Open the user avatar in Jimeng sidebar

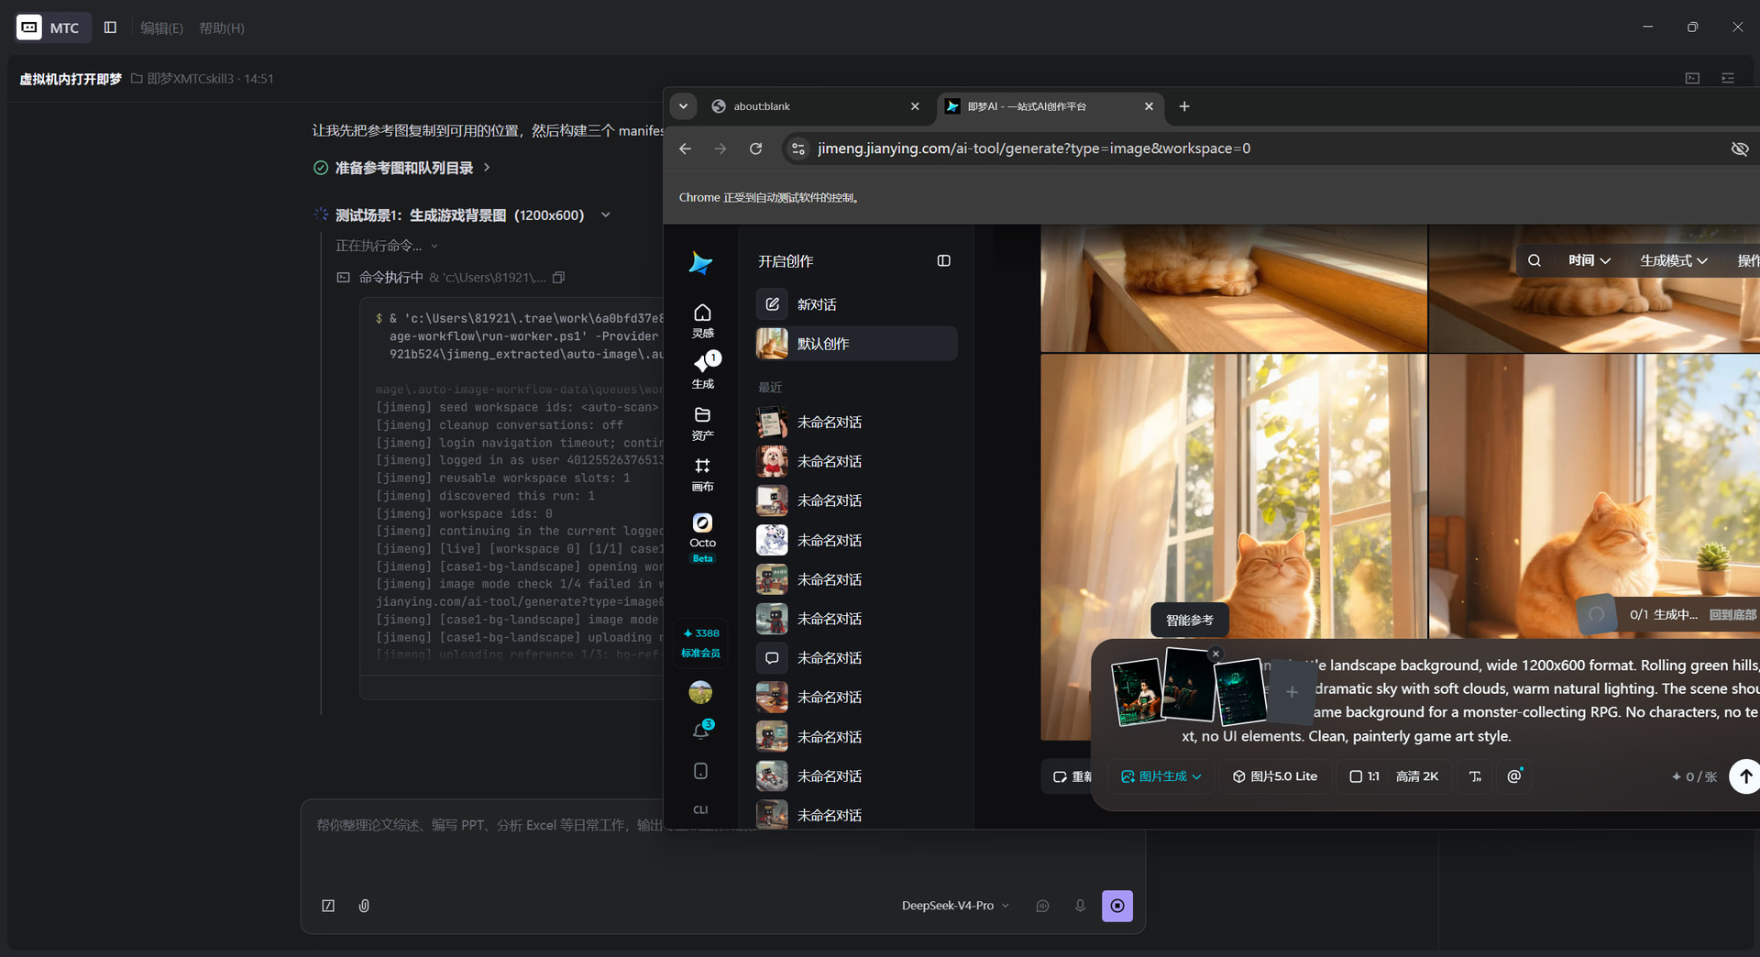(x=700, y=692)
